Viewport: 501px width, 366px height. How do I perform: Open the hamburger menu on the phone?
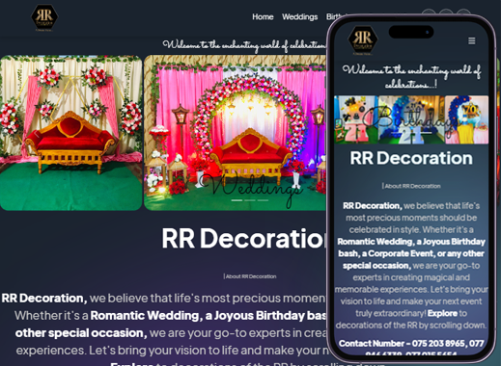click(472, 40)
